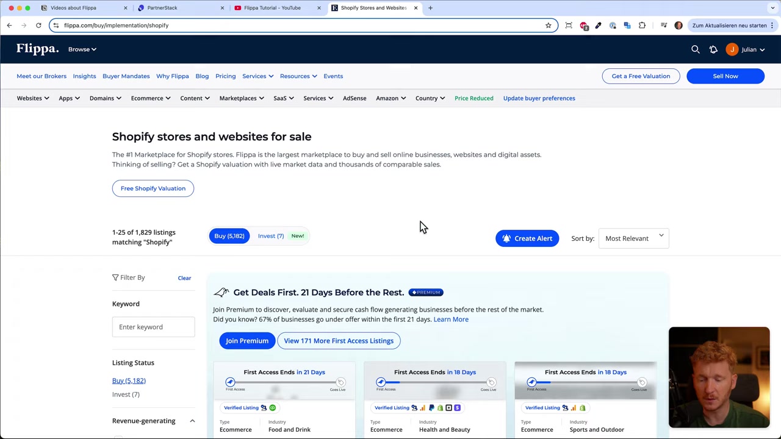Click the webcam video thumbnail overlay
781x439 pixels.
719,377
